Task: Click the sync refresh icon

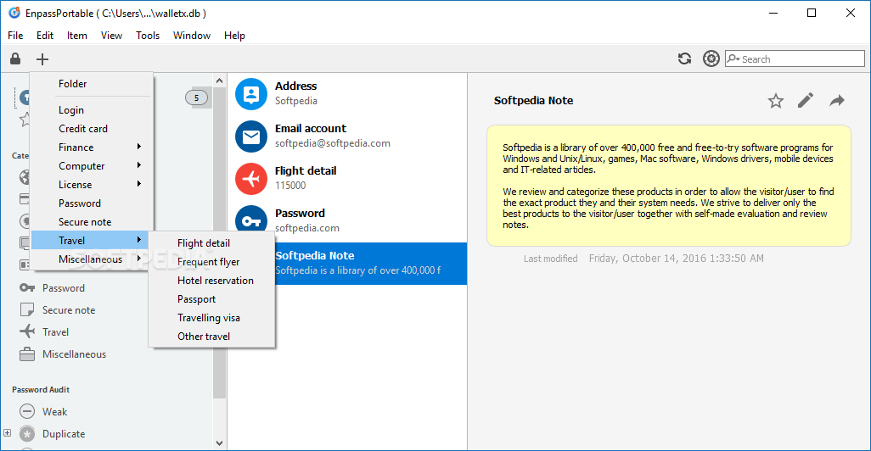Action: coord(684,58)
